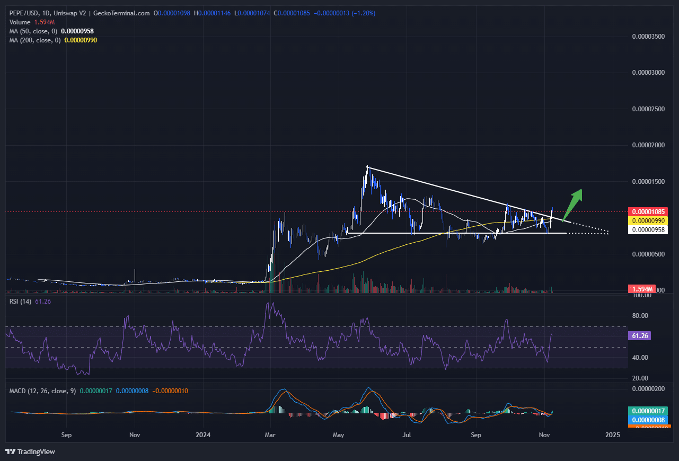Click the 0.00003000 price axis label
Screen dimensions: 679x461
tap(649, 73)
